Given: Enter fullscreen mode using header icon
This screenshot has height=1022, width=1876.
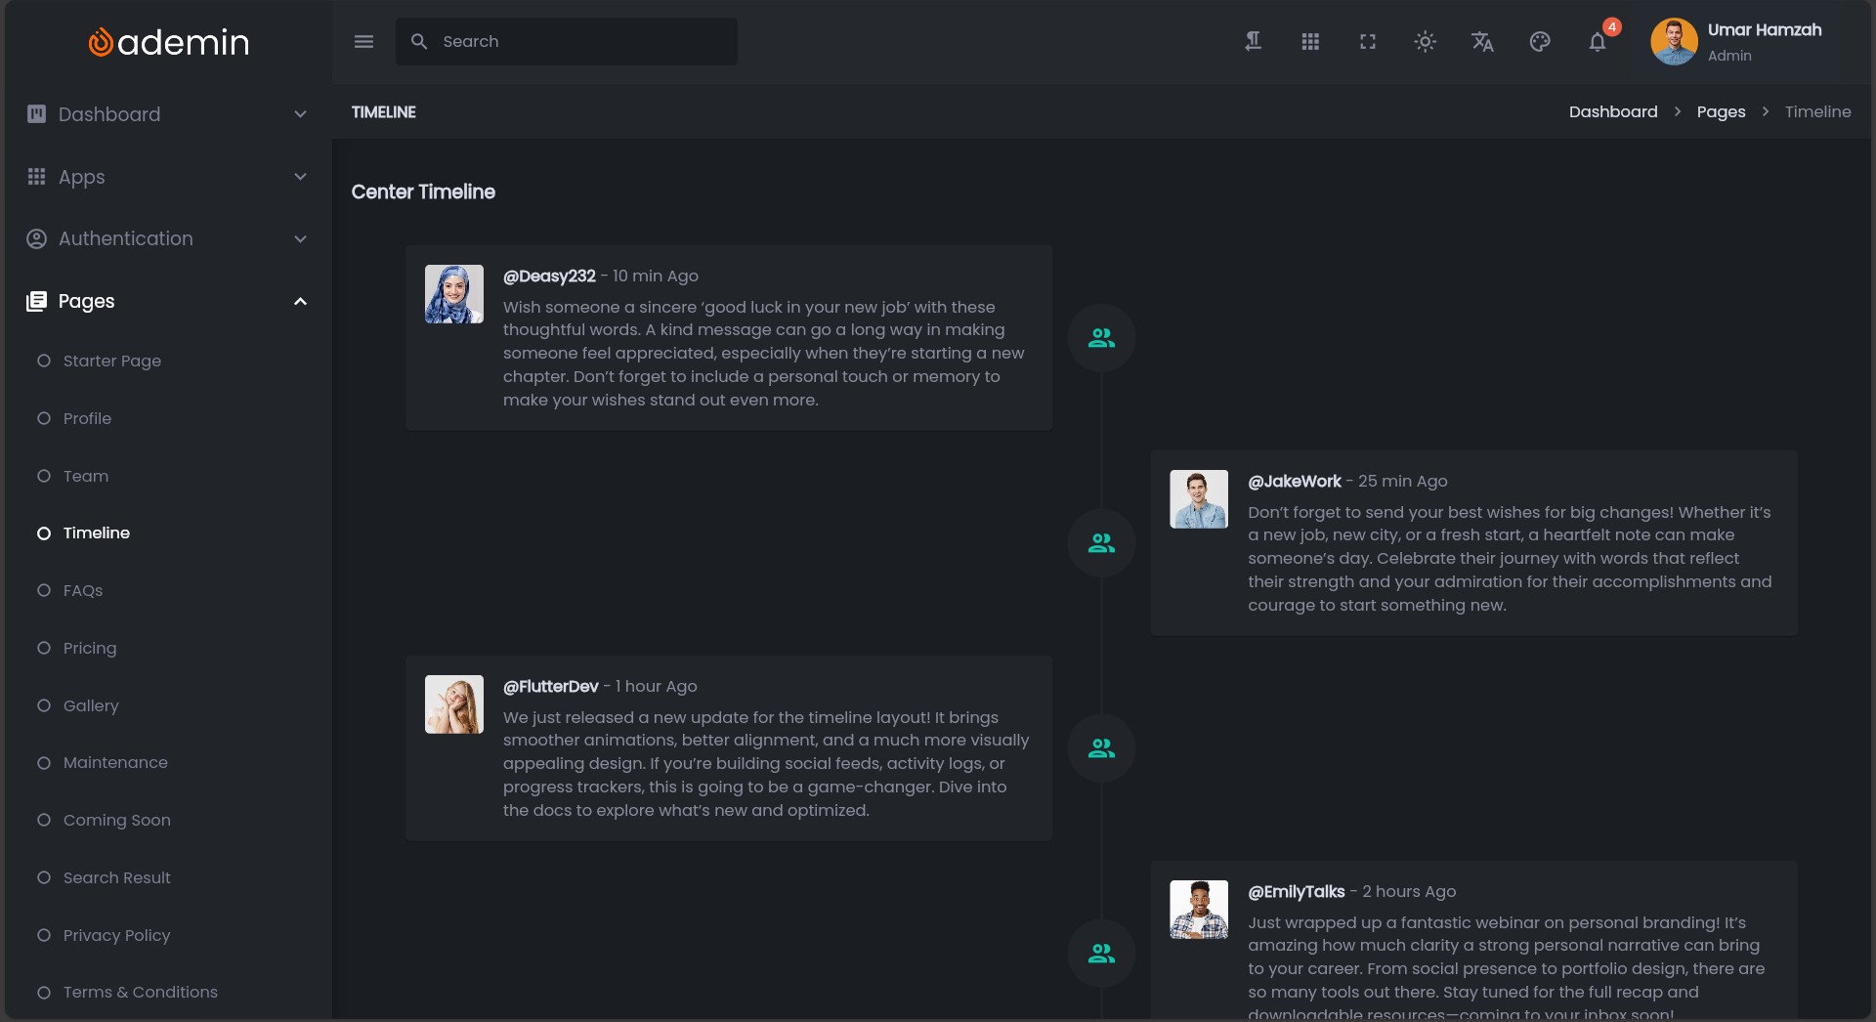Looking at the screenshot, I should pos(1368,42).
